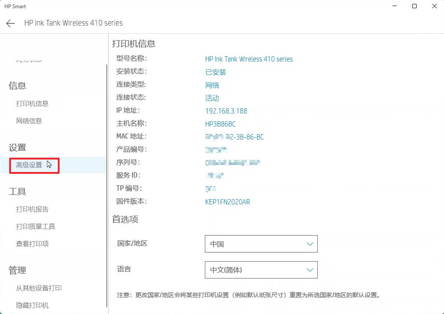Viewport: 444px width, 314px height.
Task: Open the 国家/地区 dropdown showing 中国
Action: pos(261,244)
